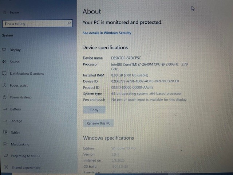
Task: Open Battery settings label
Action: pos(15,109)
